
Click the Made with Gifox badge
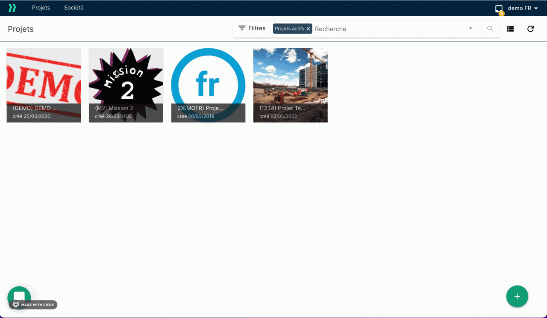[33, 305]
